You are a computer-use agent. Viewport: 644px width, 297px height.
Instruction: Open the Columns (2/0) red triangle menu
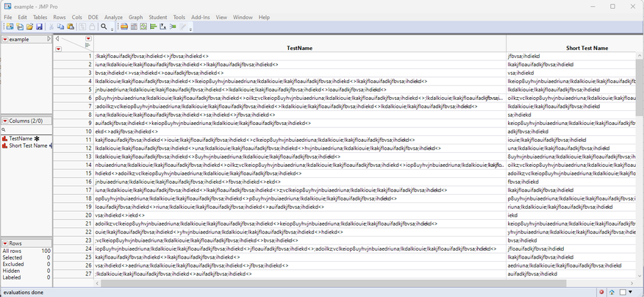pos(5,121)
